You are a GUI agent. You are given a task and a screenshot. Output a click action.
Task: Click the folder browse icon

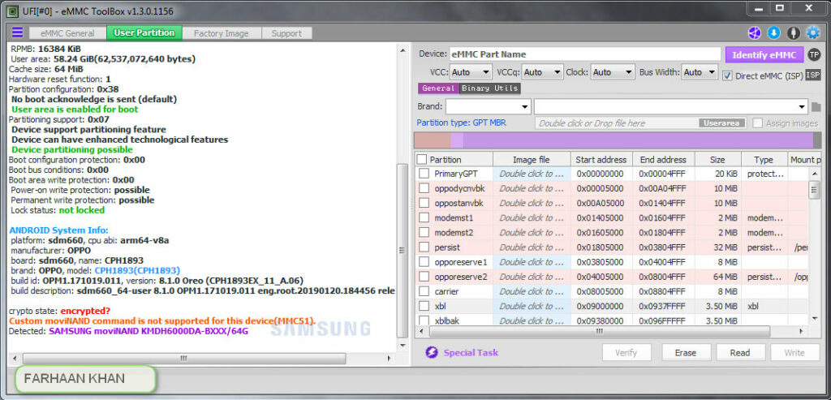pyautogui.click(x=816, y=107)
